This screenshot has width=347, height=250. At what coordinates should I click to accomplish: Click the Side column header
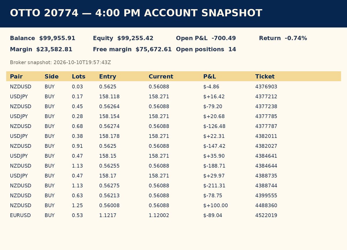click(x=51, y=77)
